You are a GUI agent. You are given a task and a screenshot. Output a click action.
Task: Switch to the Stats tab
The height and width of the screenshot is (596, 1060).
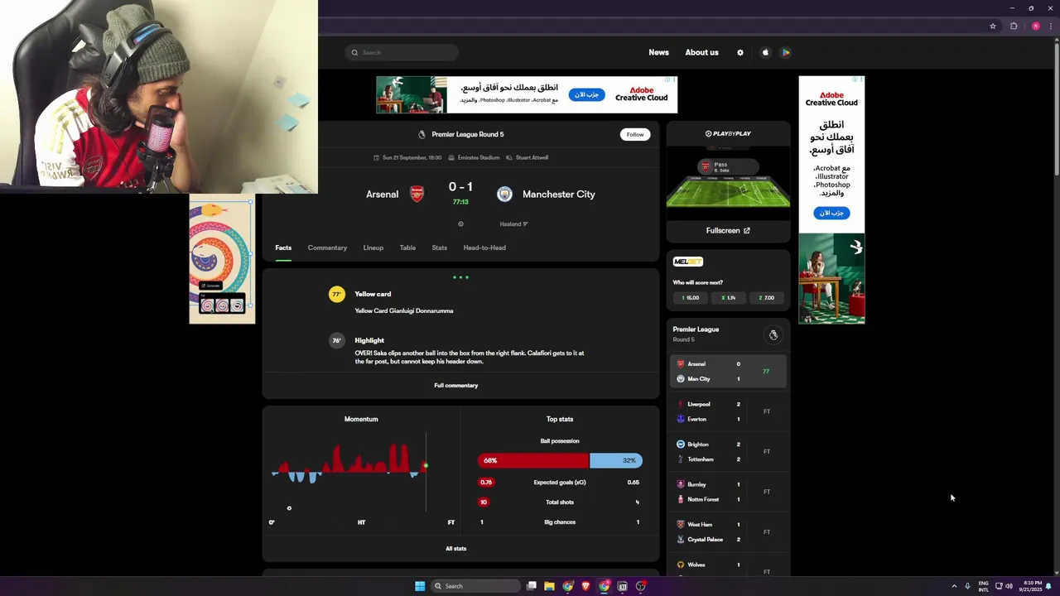tap(439, 248)
